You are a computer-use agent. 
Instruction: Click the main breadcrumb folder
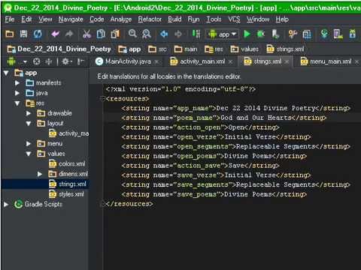click(x=186, y=49)
